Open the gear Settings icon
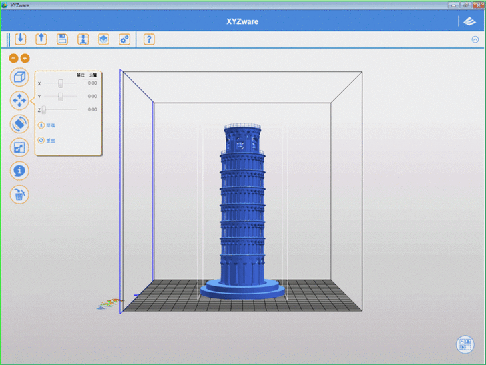This screenshot has width=486, height=365. pos(124,39)
